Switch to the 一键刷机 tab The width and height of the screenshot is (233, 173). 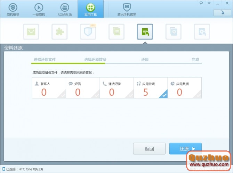pyautogui.click(x=39, y=9)
